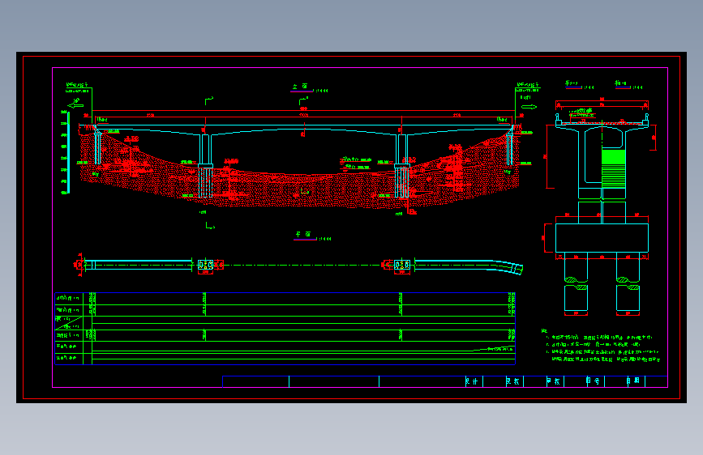The height and width of the screenshot is (455, 703).
Task: Click the last row label of data table
Action: (66, 358)
